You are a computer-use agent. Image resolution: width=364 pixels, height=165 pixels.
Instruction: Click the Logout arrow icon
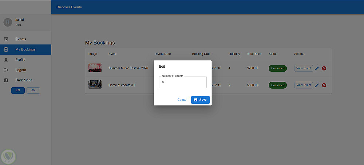6,70
